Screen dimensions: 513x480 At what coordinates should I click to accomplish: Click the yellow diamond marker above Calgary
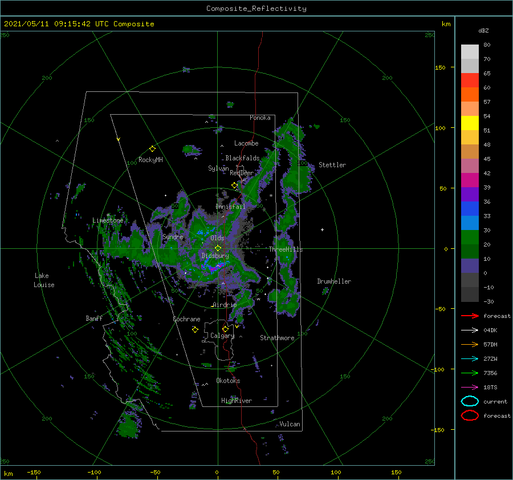pos(225,329)
